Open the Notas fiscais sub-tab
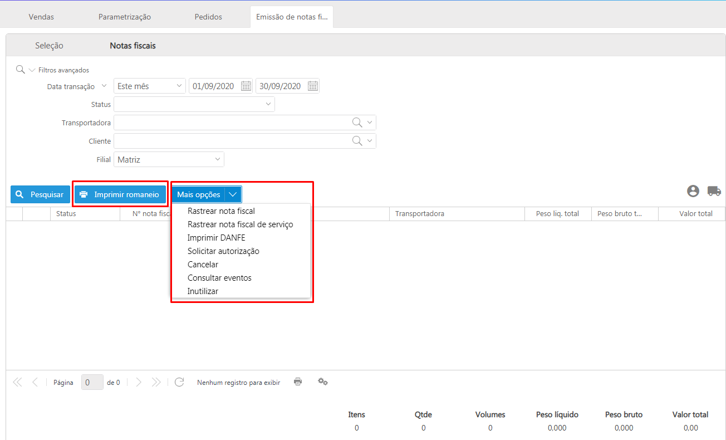The image size is (726, 440). tap(133, 46)
